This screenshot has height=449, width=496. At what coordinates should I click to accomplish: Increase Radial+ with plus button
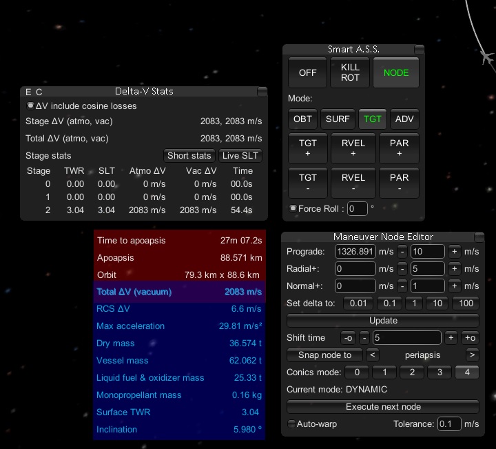[x=454, y=268]
